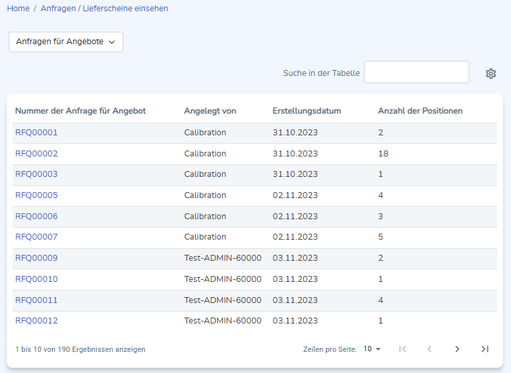Open request RFQ00005
Image resolution: width=511 pixels, height=373 pixels.
click(x=36, y=195)
